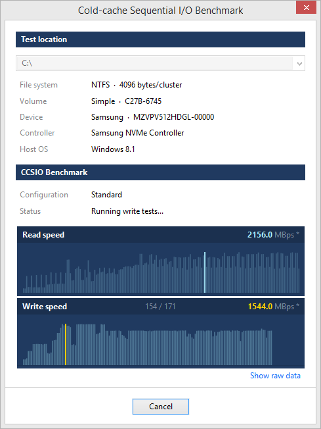Select the yellow highlighted bar in the Write speed chart
The width and height of the screenshot is (321, 429).
point(66,345)
